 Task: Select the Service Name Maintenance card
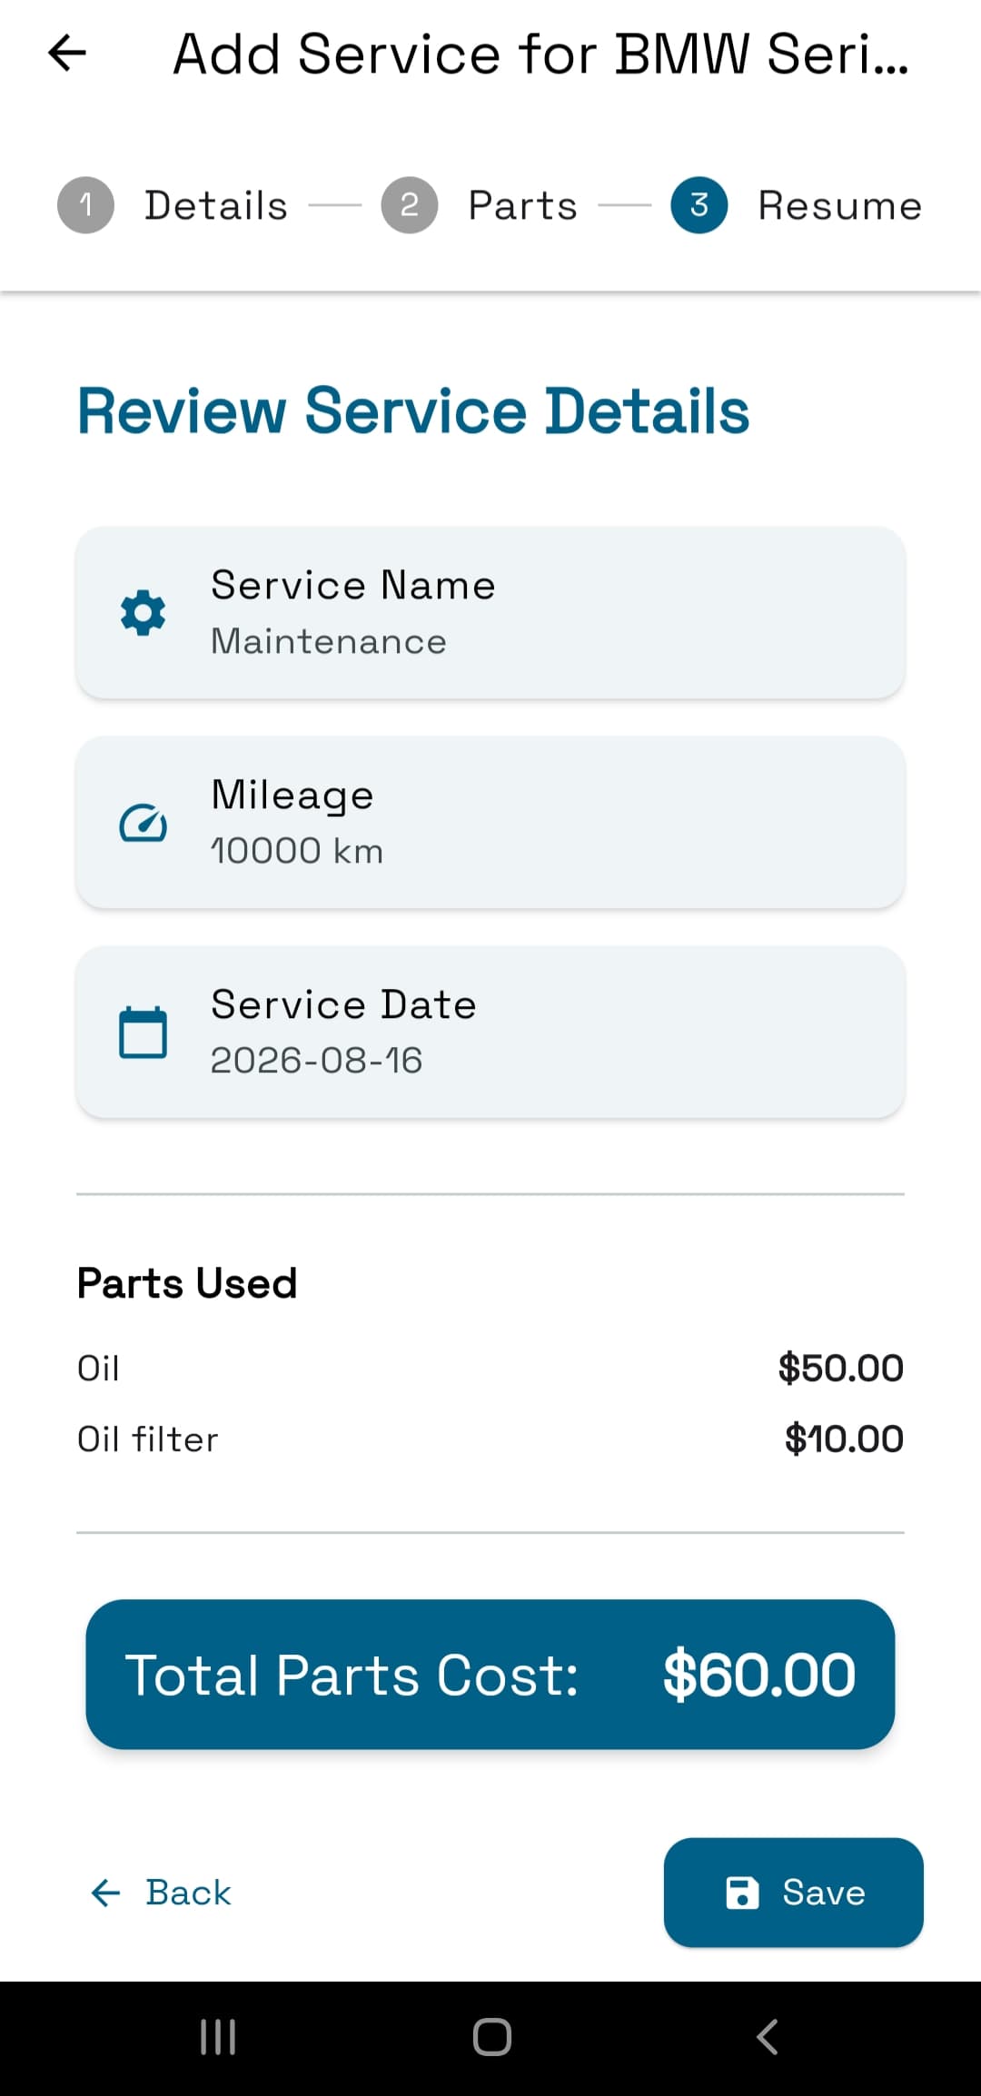pyautogui.click(x=490, y=613)
